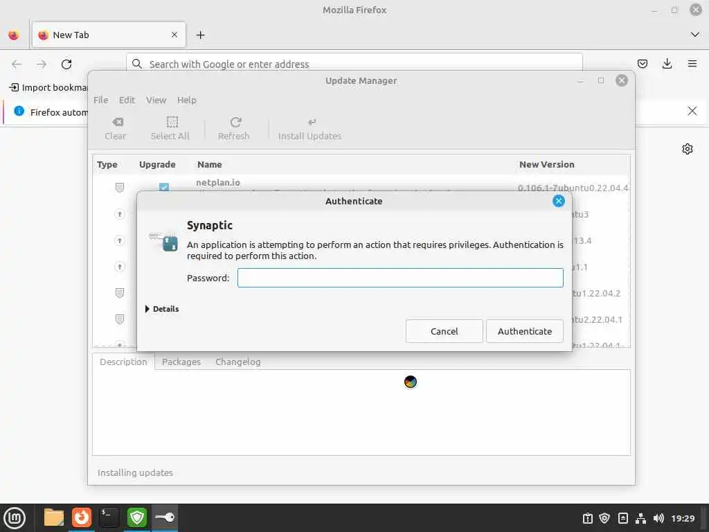Screen dimensions: 709x532
Task: Open Terminal from the taskbar
Action: [109, 517]
